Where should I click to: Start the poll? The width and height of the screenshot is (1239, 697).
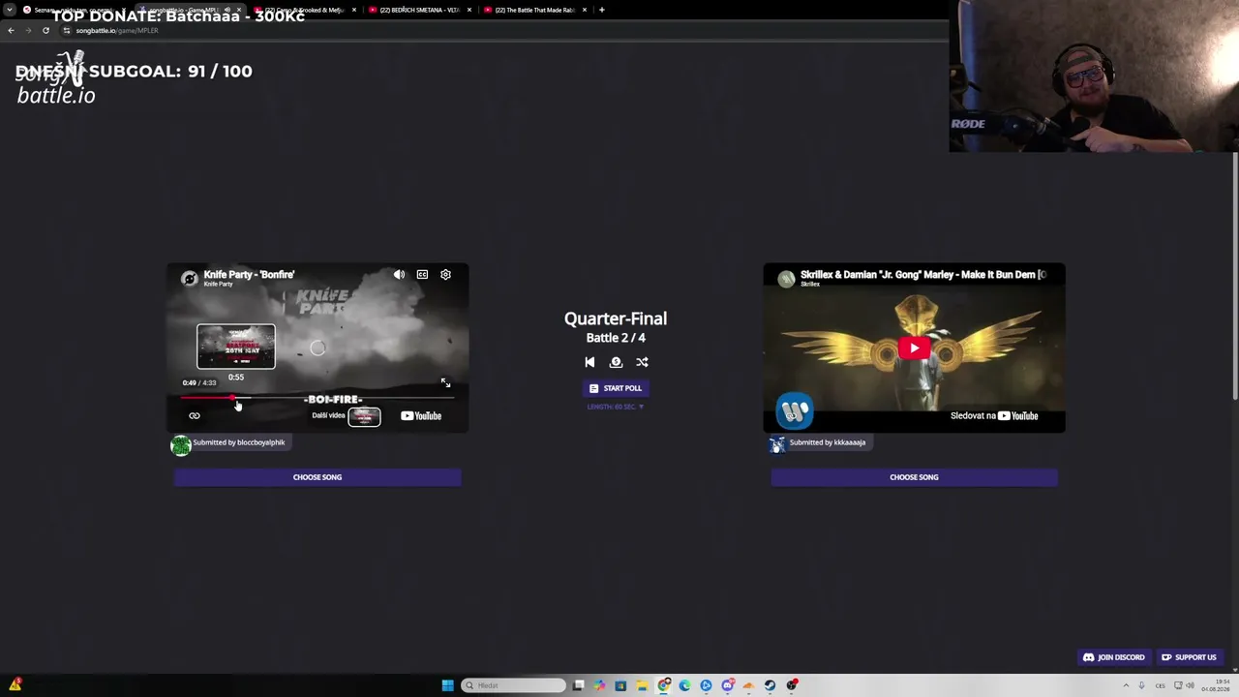(x=616, y=388)
